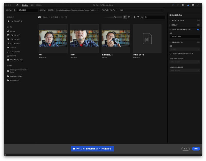Click the eye visibility icon in toolbar
The width and height of the screenshot is (206, 161).
tap(142, 17)
